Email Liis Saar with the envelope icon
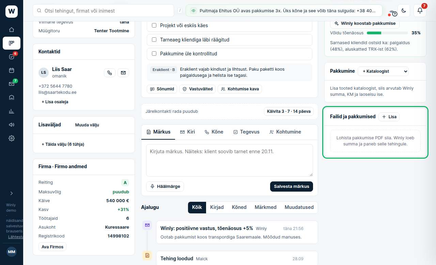Image resolution: width=436 pixels, height=265 pixels. click(123, 72)
